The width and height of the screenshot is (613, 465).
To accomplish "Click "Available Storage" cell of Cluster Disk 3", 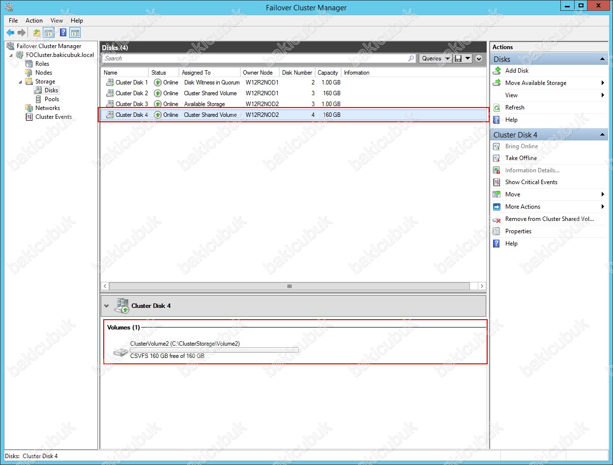I will pos(204,104).
